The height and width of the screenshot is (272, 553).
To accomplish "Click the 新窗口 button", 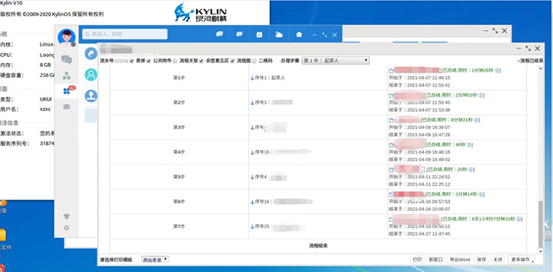I will tap(435, 260).
